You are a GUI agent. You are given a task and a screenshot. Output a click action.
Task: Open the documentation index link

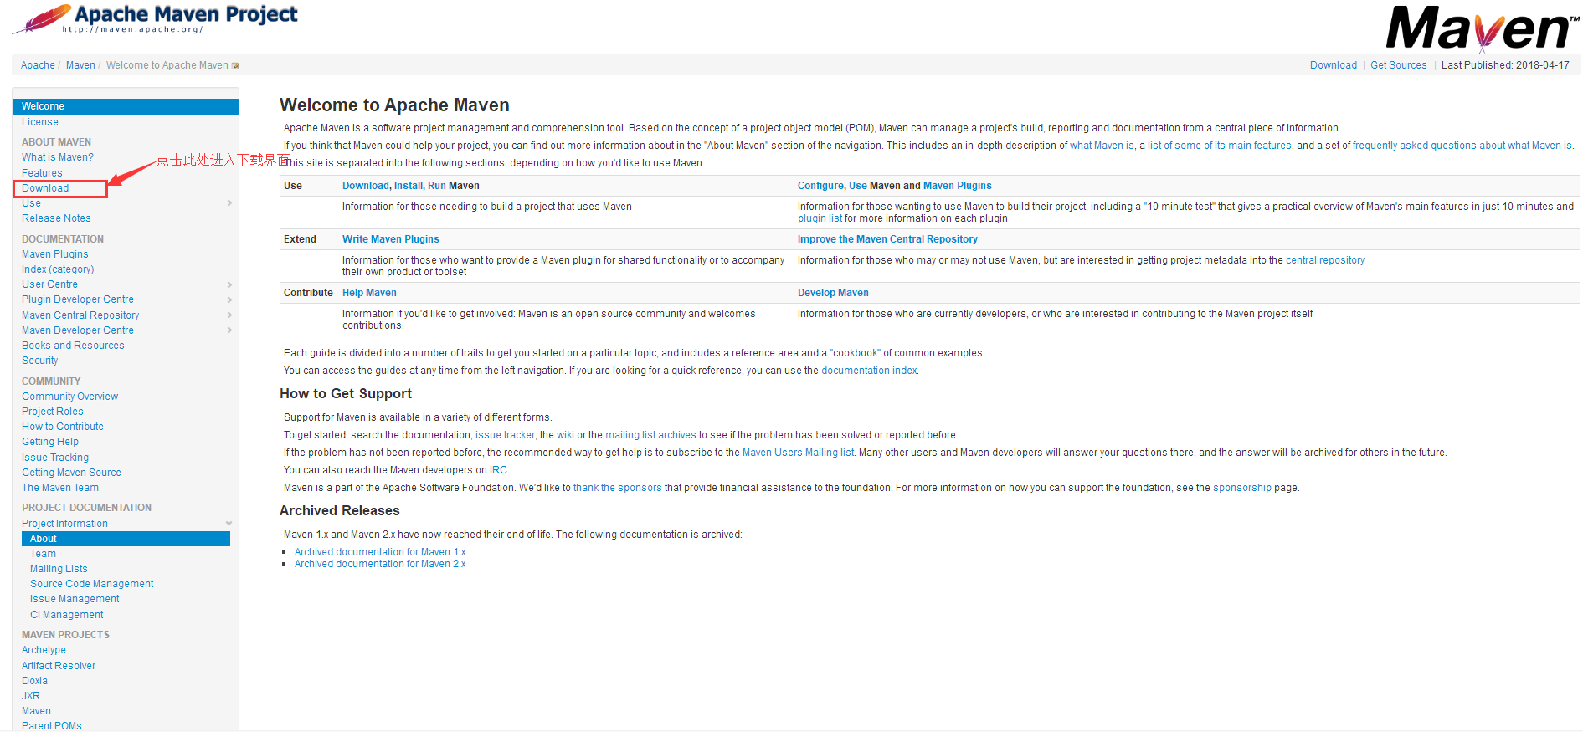(869, 371)
